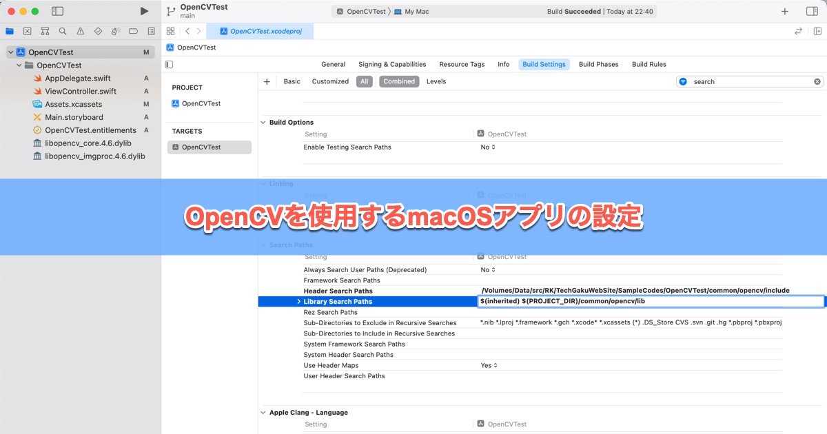
Task: Open the Library with the plus button
Action: click(x=785, y=11)
